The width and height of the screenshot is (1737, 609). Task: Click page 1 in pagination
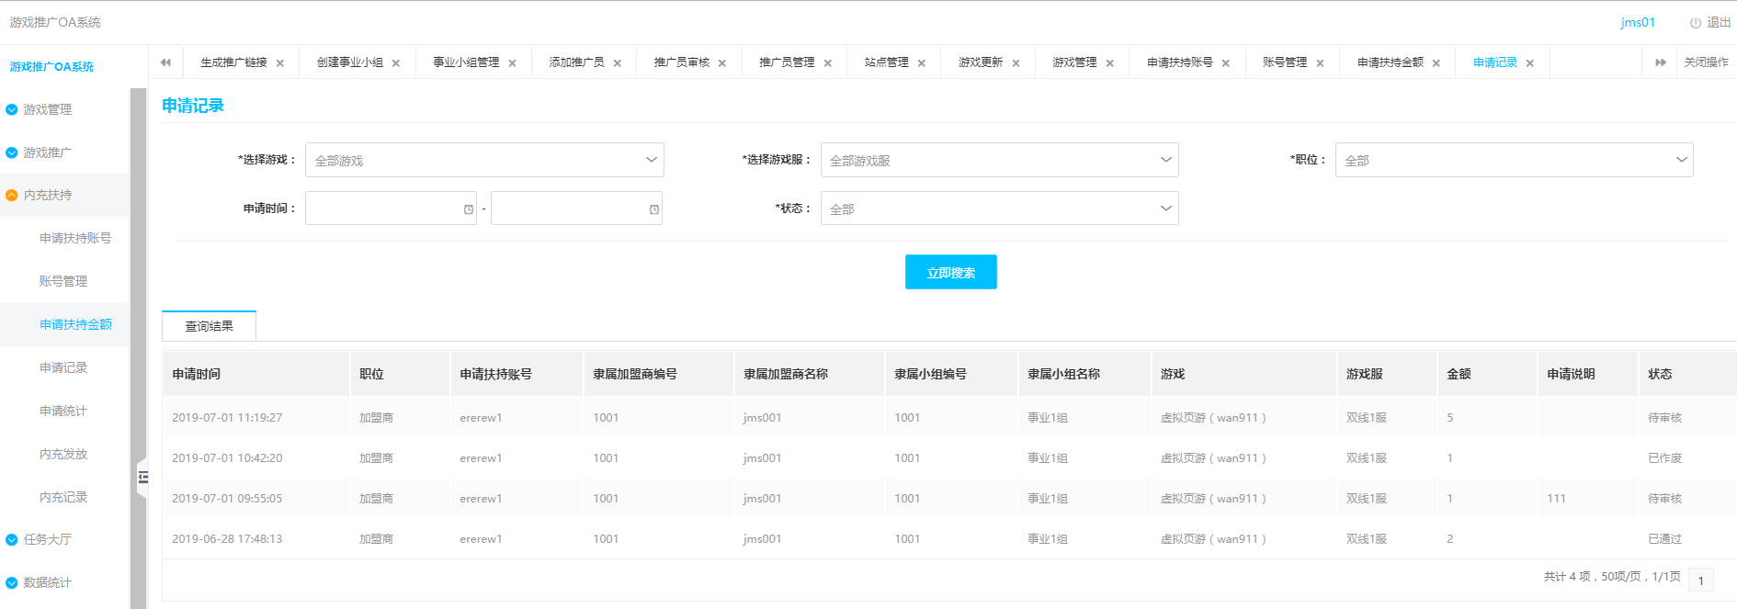coord(1700,581)
